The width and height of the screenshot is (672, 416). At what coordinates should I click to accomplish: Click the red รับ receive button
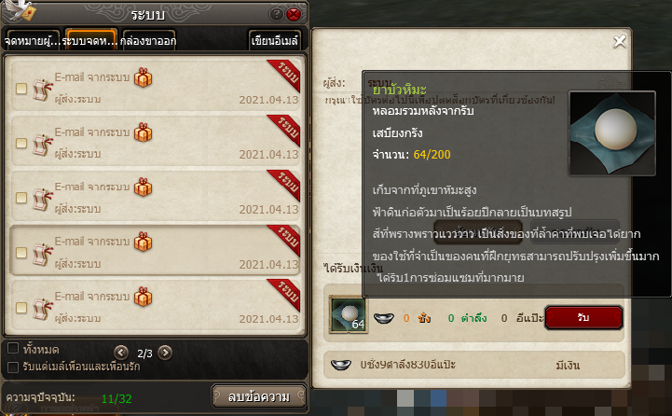(x=583, y=318)
